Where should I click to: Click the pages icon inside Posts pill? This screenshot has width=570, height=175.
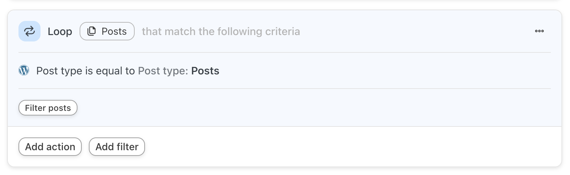tap(92, 31)
